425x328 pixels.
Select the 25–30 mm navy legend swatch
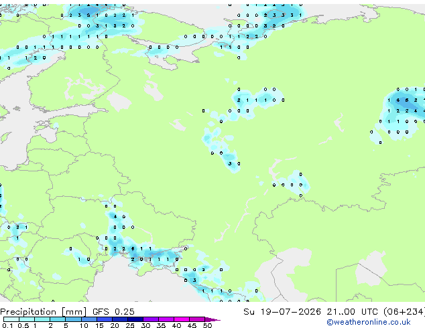(135, 319)
